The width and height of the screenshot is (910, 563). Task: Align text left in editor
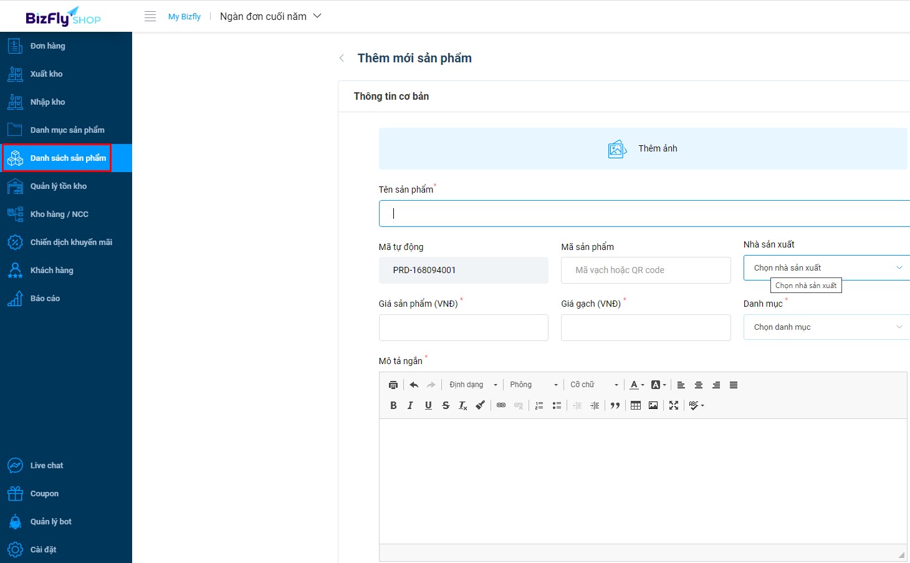point(681,385)
